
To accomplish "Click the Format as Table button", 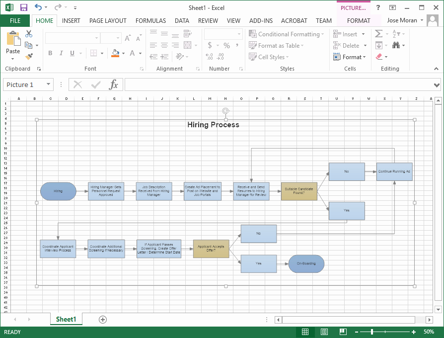I will coord(277,45).
